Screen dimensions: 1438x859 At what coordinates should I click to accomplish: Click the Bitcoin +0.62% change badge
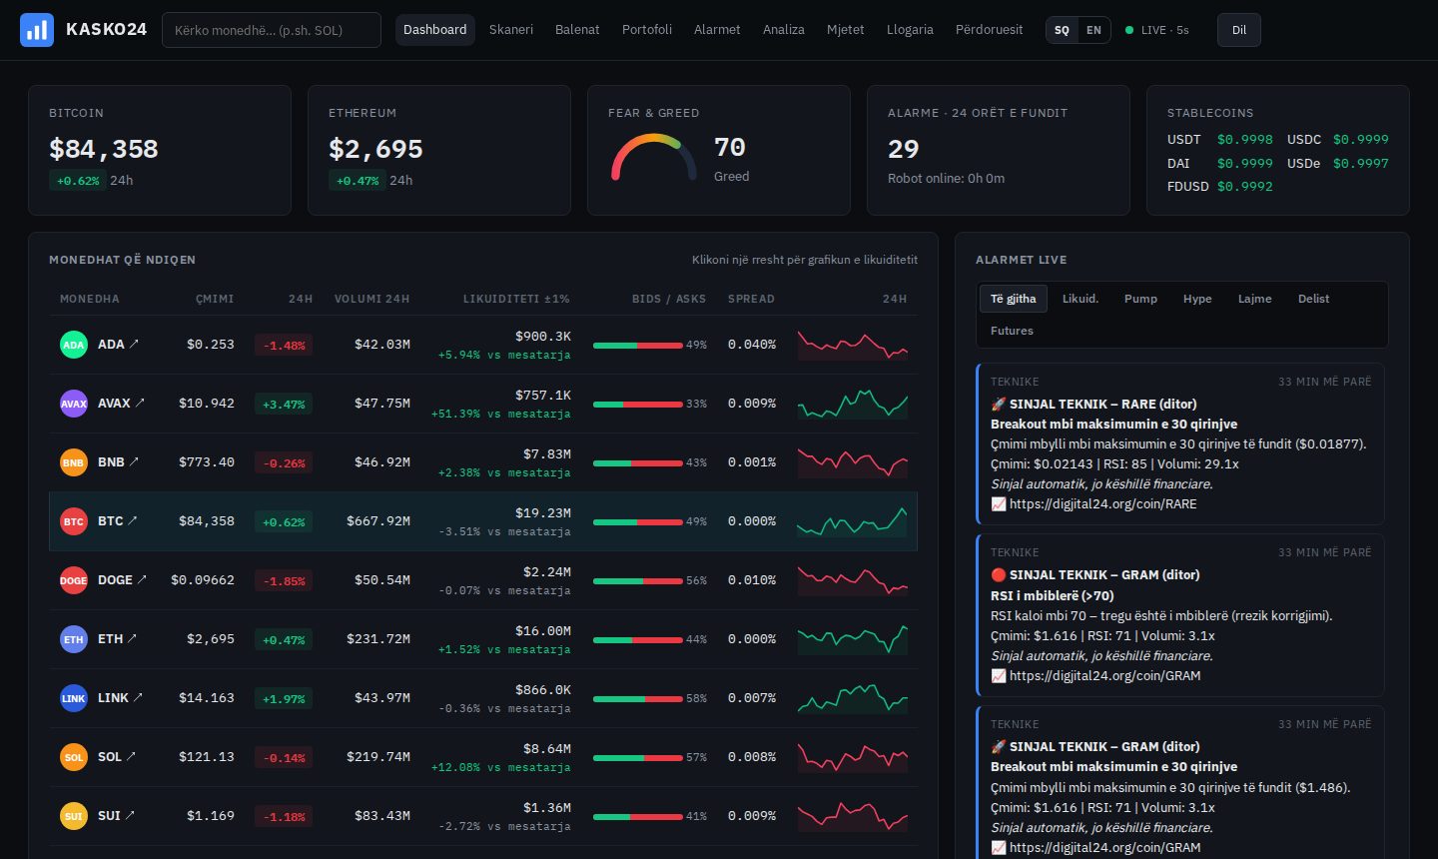coord(78,181)
